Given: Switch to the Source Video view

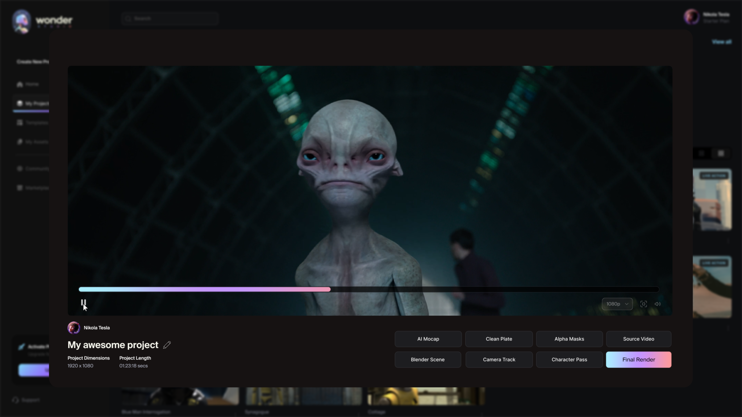Looking at the screenshot, I should pyautogui.click(x=638, y=339).
